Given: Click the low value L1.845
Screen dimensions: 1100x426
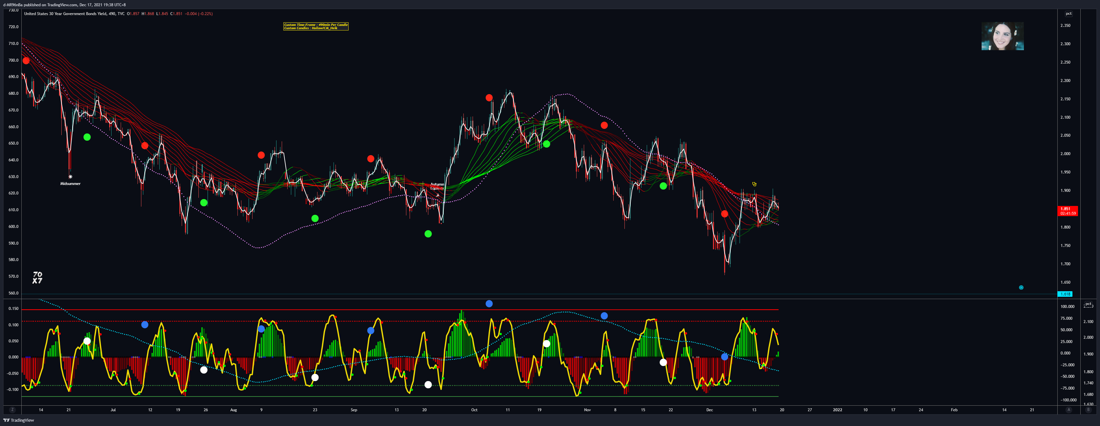Looking at the screenshot, I should click(162, 14).
